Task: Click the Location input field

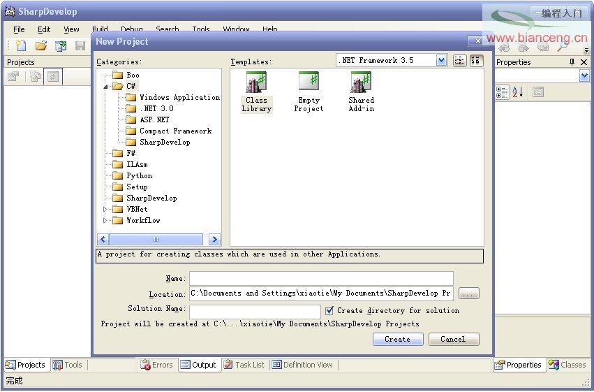Action: coord(321,293)
